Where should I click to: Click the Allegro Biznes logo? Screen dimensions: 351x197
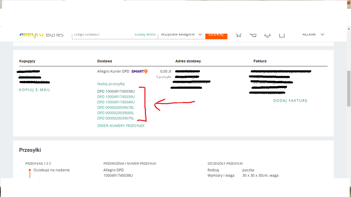click(42, 35)
